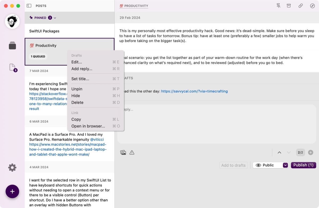This screenshot has width=319, height=208.
Task: Collapse the PINNED section
Action: (x=55, y=18)
